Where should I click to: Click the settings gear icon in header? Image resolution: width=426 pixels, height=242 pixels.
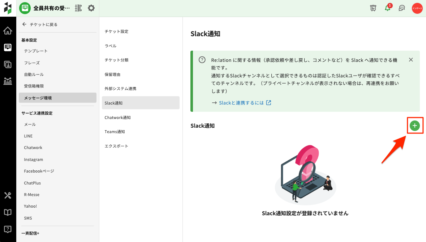(91, 8)
